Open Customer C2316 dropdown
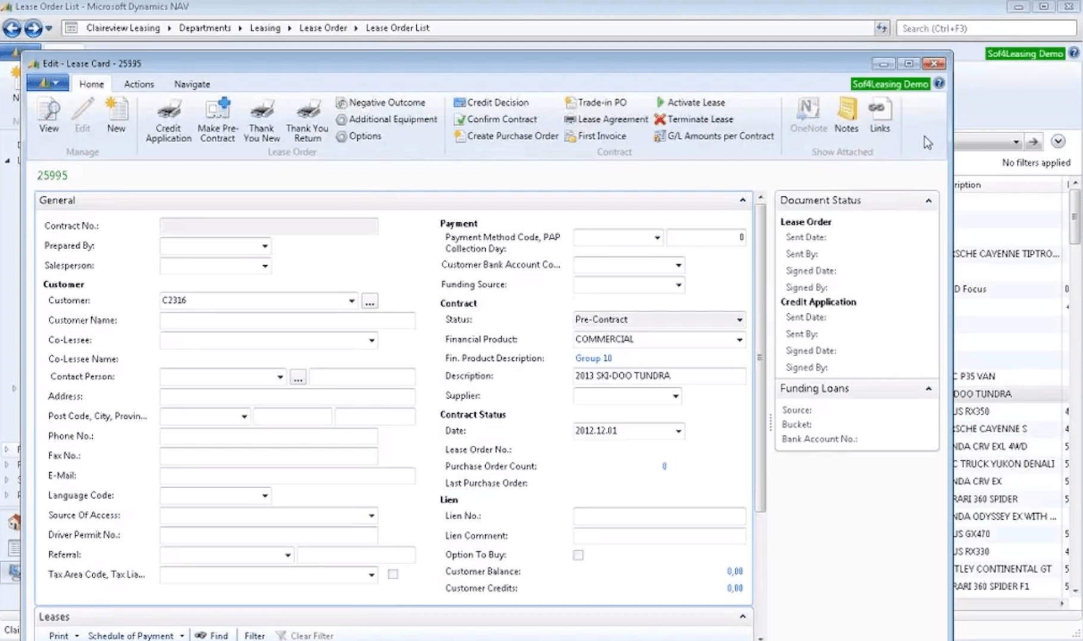 pos(352,301)
